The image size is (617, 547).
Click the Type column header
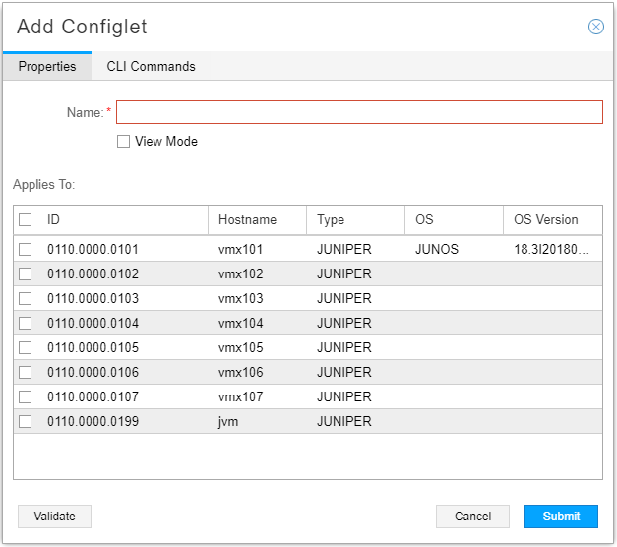pos(331,220)
